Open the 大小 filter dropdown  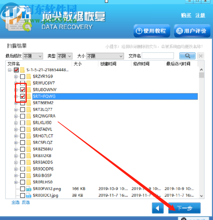tap(105, 56)
